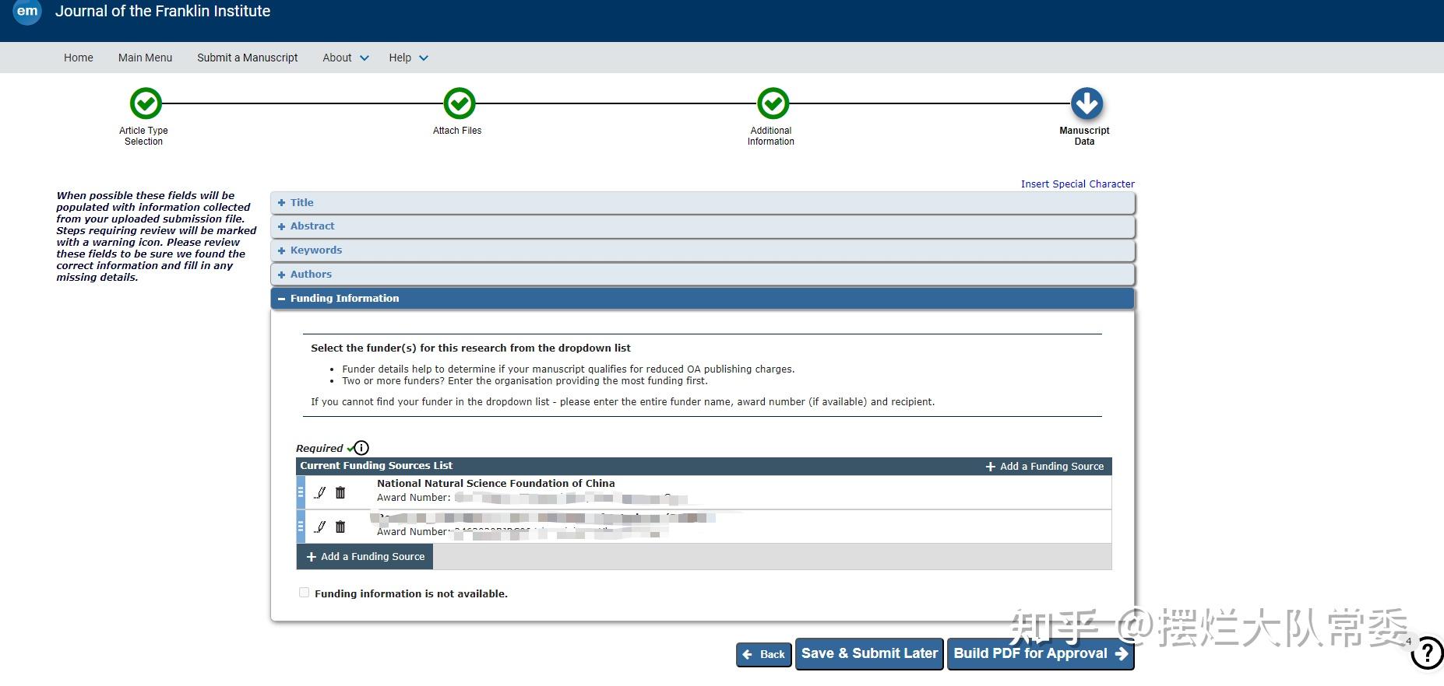
Task: Expand the Title section
Action: [x=703, y=202]
